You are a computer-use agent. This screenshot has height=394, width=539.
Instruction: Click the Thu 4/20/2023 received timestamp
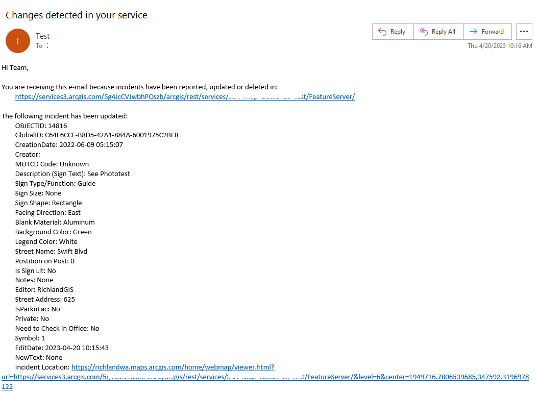click(500, 46)
